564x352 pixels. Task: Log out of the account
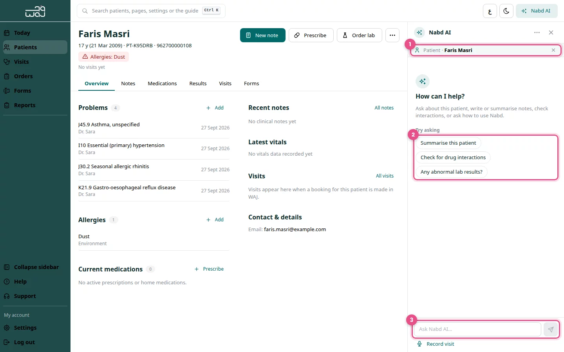[x=35, y=342]
